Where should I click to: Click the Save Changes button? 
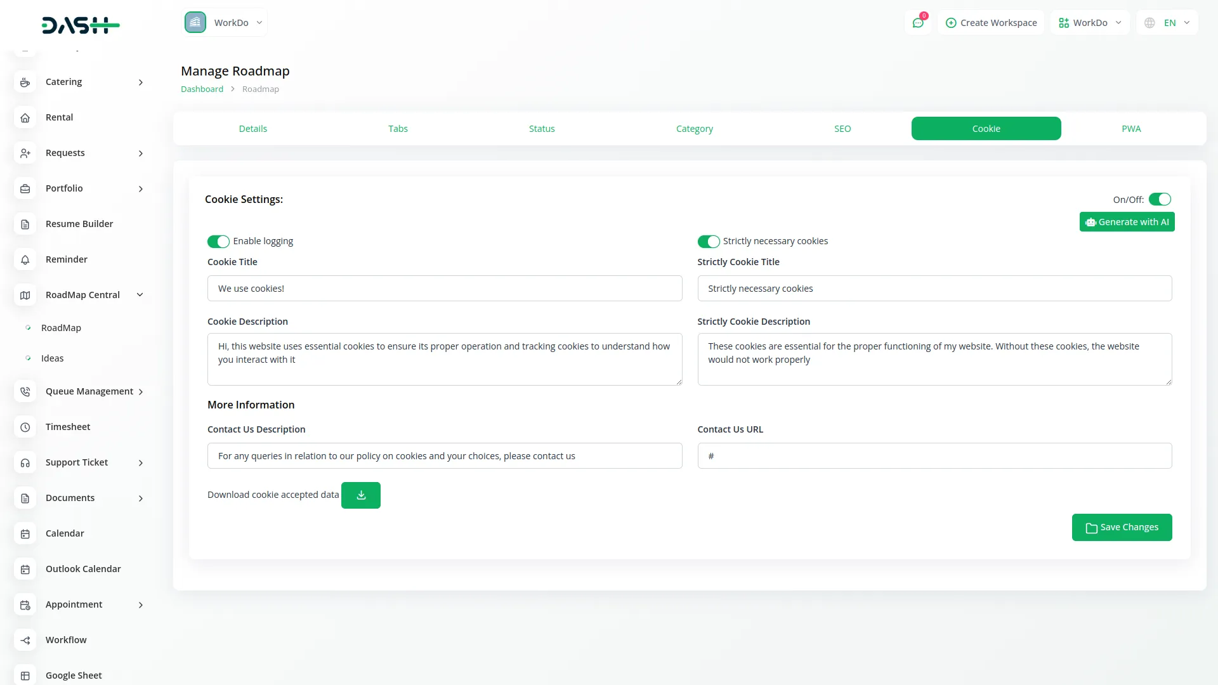tap(1122, 527)
